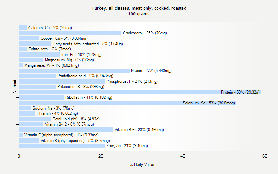Select the Vitamin K (phylloquinone) label
Screen dimensions: 278x174
75,141
